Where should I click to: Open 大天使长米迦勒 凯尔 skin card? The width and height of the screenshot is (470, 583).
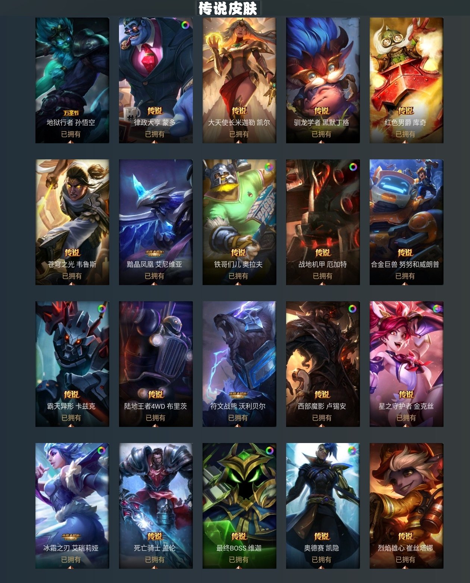tap(239, 80)
